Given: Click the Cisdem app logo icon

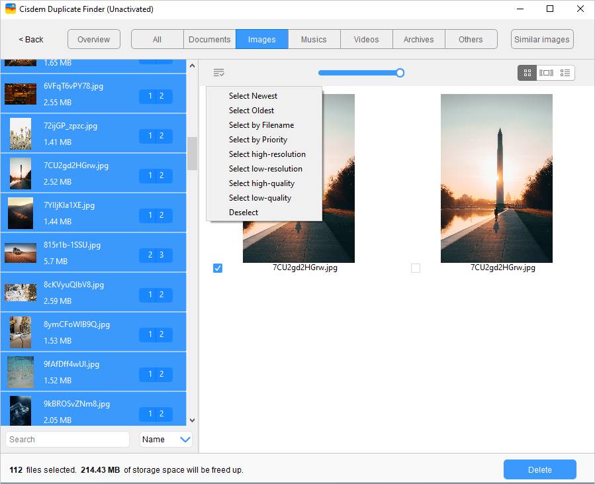Looking at the screenshot, I should 11,9.
